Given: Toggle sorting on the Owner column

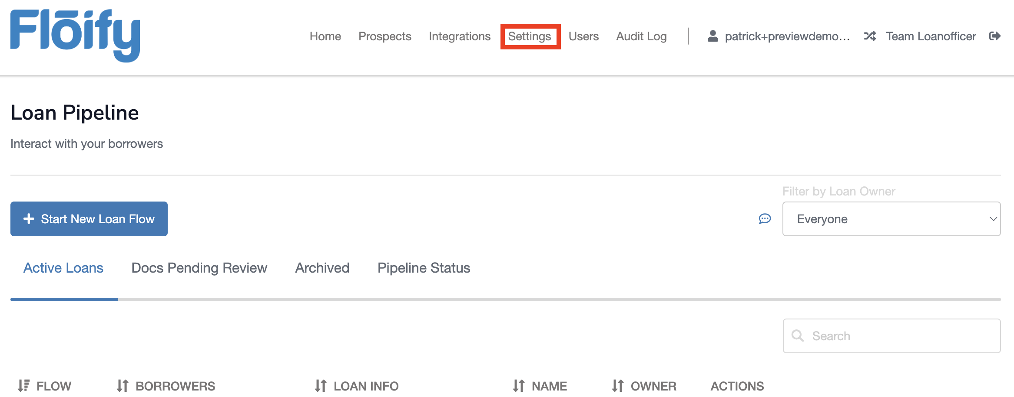Looking at the screenshot, I should tap(617, 384).
